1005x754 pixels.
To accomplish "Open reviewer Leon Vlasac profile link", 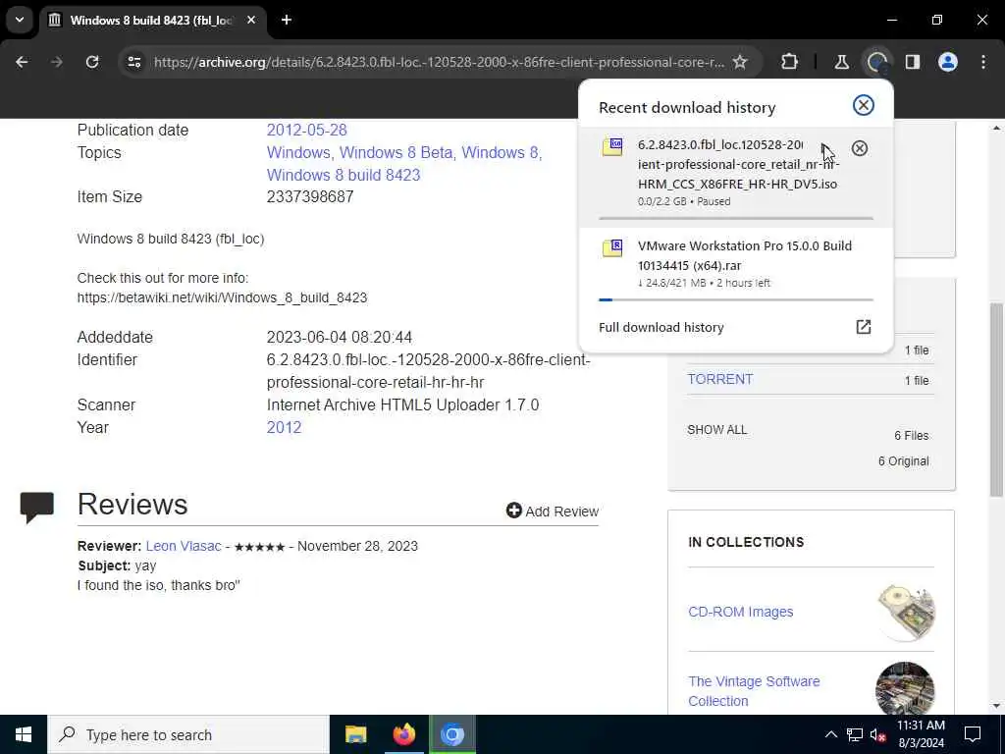I will [184, 546].
